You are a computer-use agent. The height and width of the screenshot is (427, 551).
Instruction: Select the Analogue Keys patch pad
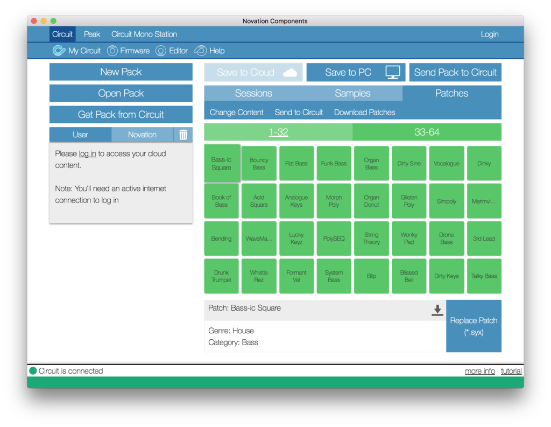click(x=296, y=201)
